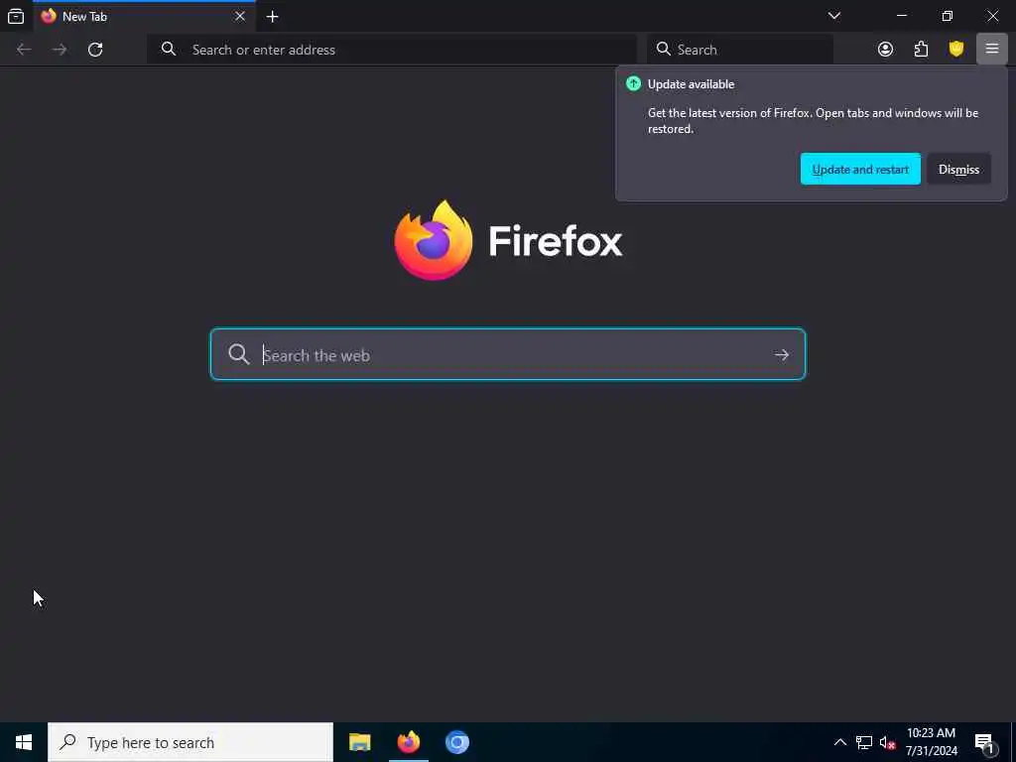Open the clock showing 10:23 AM
Screen dimensions: 1016x762
[931, 742]
